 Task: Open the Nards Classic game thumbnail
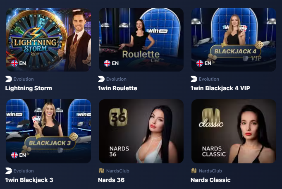pos(234,131)
